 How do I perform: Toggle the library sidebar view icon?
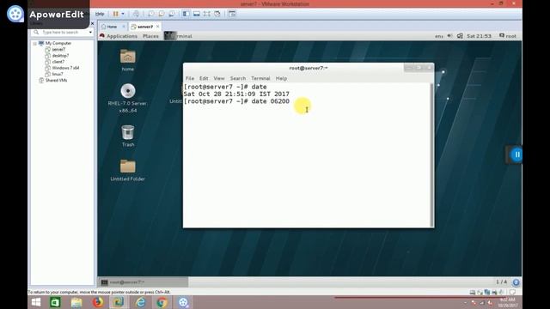(x=186, y=14)
